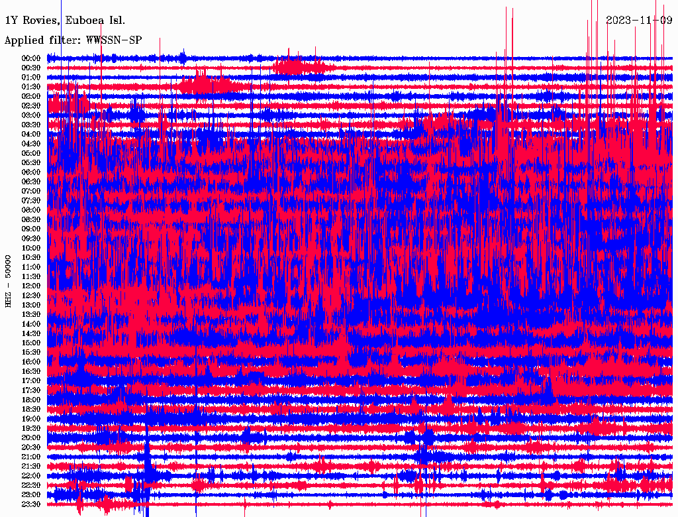
Task: Select the 03:00 time label
Action: pyautogui.click(x=31, y=115)
